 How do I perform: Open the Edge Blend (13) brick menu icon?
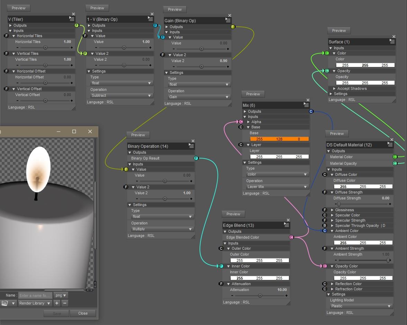tap(286, 225)
